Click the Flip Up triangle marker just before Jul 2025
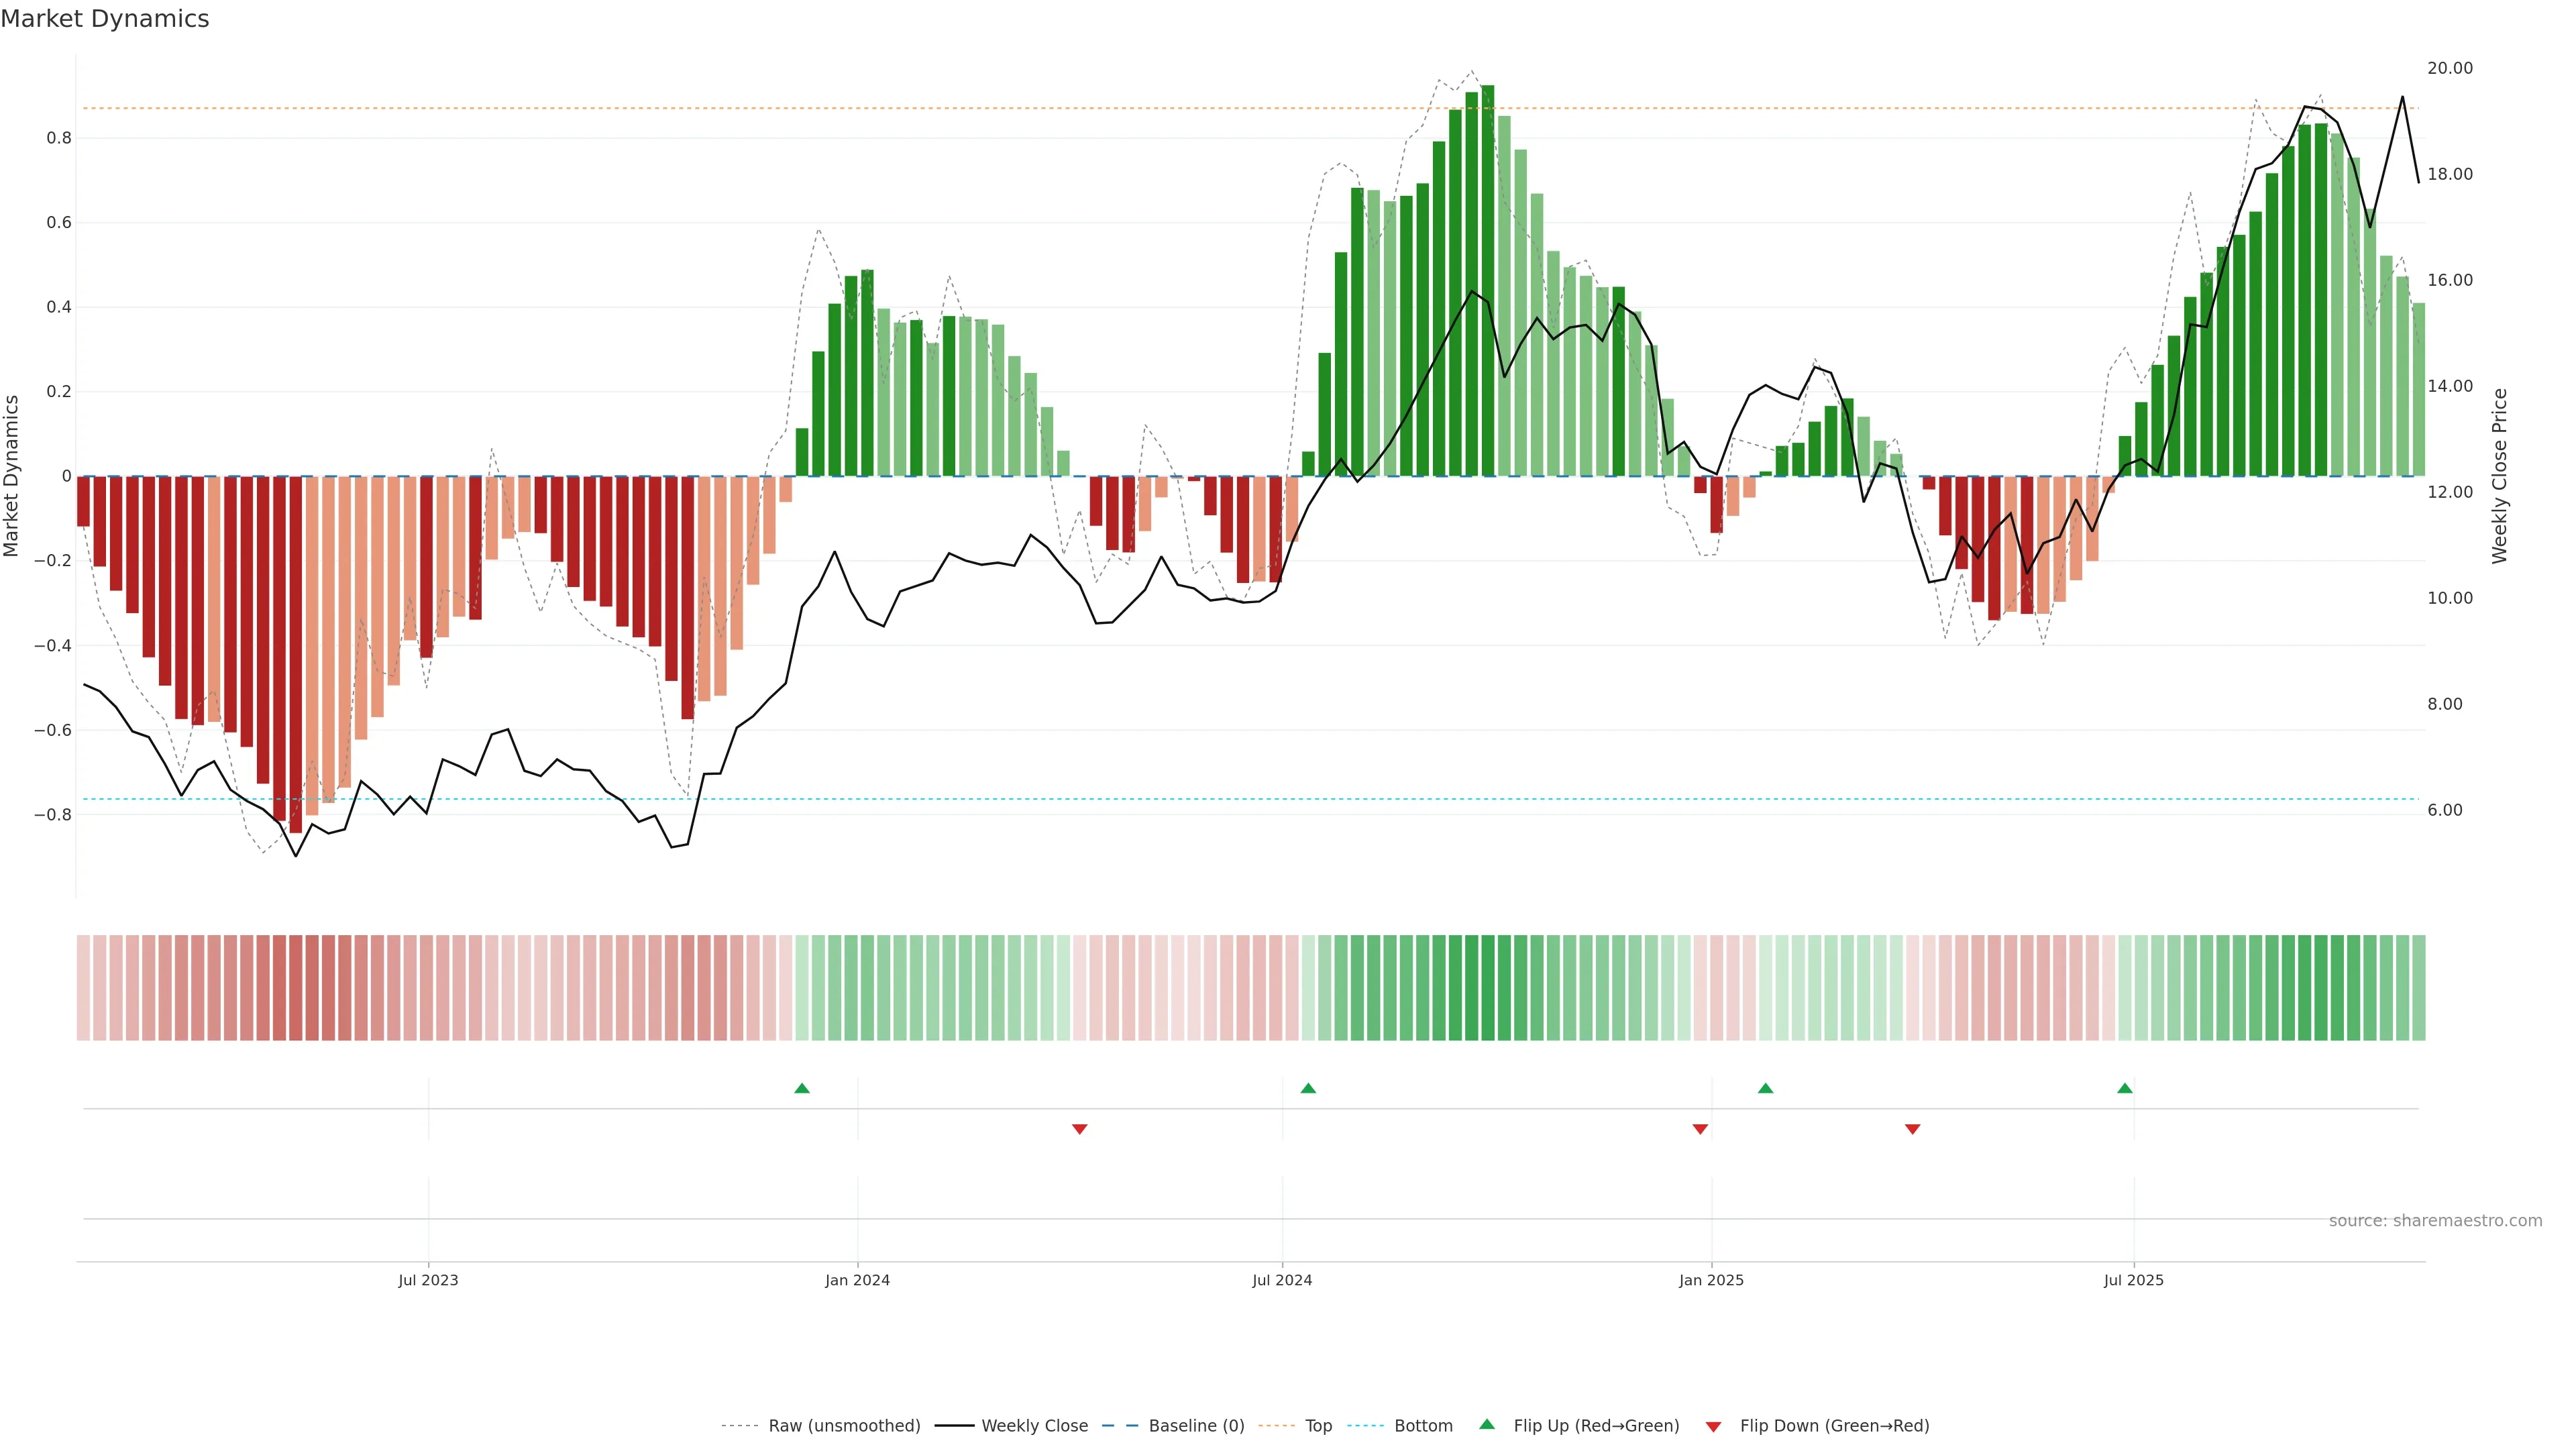Viewport: 2576px width, 1449px height. [x=2125, y=1088]
